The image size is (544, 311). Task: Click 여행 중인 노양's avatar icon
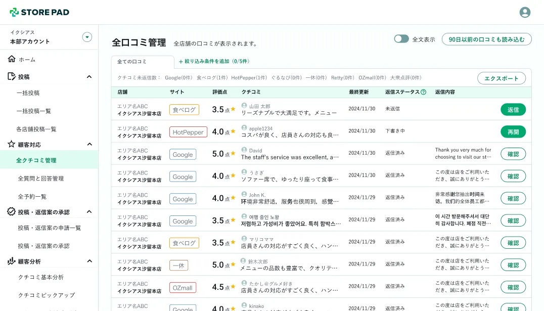(244, 216)
